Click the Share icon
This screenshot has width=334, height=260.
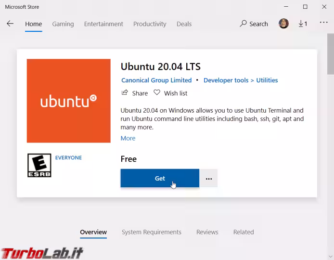click(125, 92)
